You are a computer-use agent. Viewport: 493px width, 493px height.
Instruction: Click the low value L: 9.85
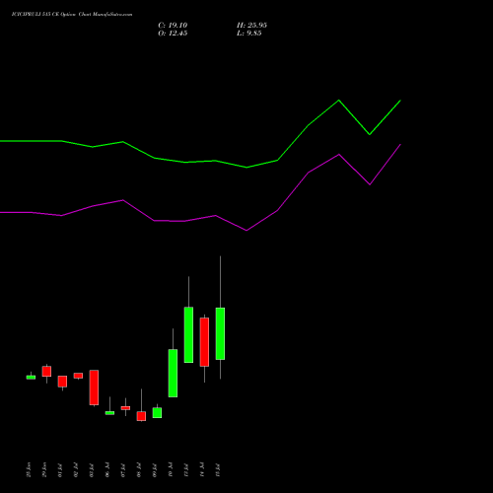[249, 34]
